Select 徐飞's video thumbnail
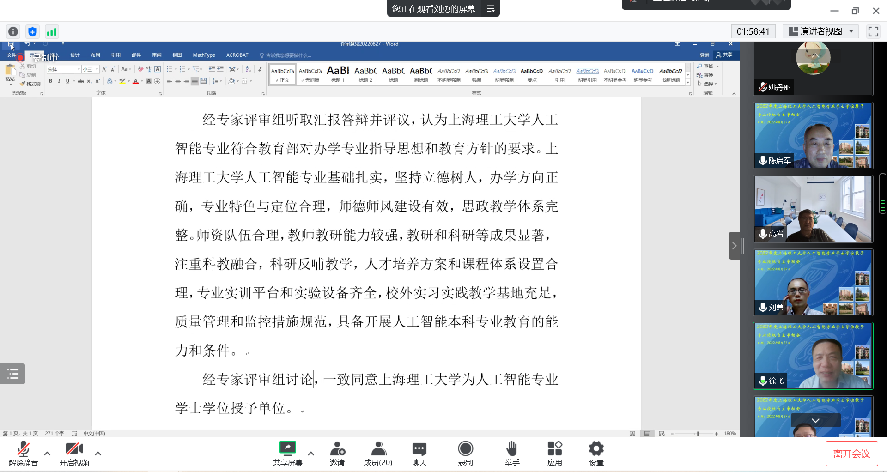 click(813, 356)
